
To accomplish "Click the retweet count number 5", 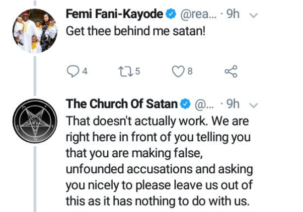I will 137,72.
